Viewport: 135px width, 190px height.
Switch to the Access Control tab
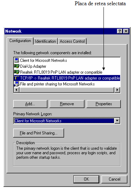click(72, 41)
